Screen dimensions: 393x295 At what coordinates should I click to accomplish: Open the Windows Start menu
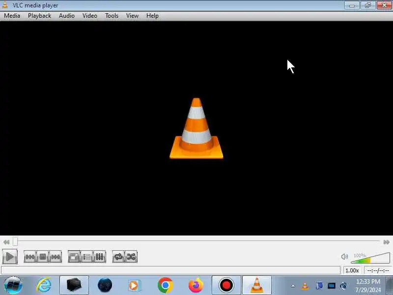(13, 285)
